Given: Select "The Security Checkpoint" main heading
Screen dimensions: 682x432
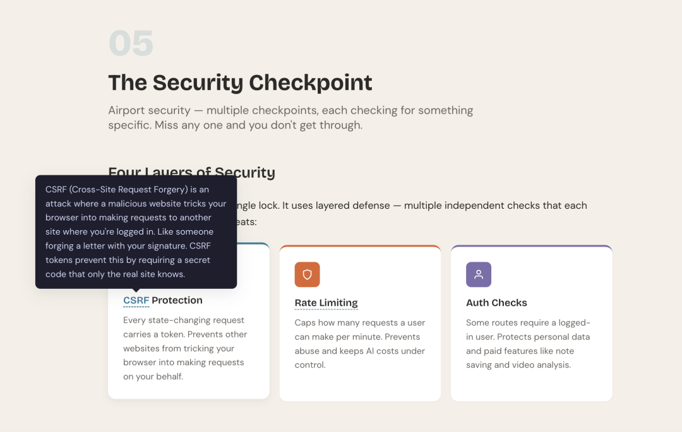Looking at the screenshot, I should (240, 83).
